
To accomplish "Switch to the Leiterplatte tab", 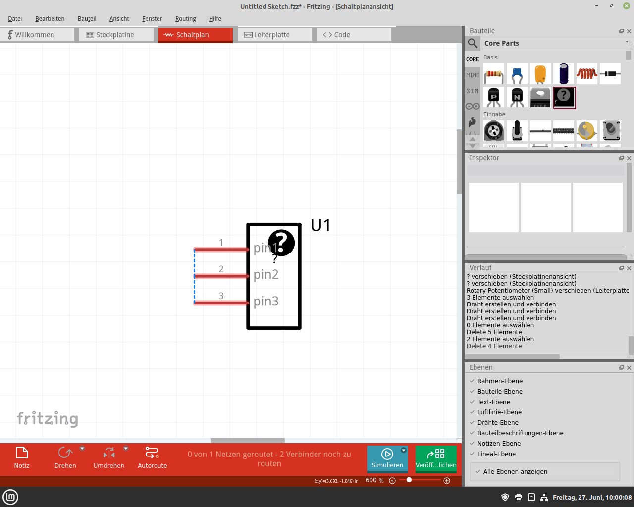I will click(275, 35).
